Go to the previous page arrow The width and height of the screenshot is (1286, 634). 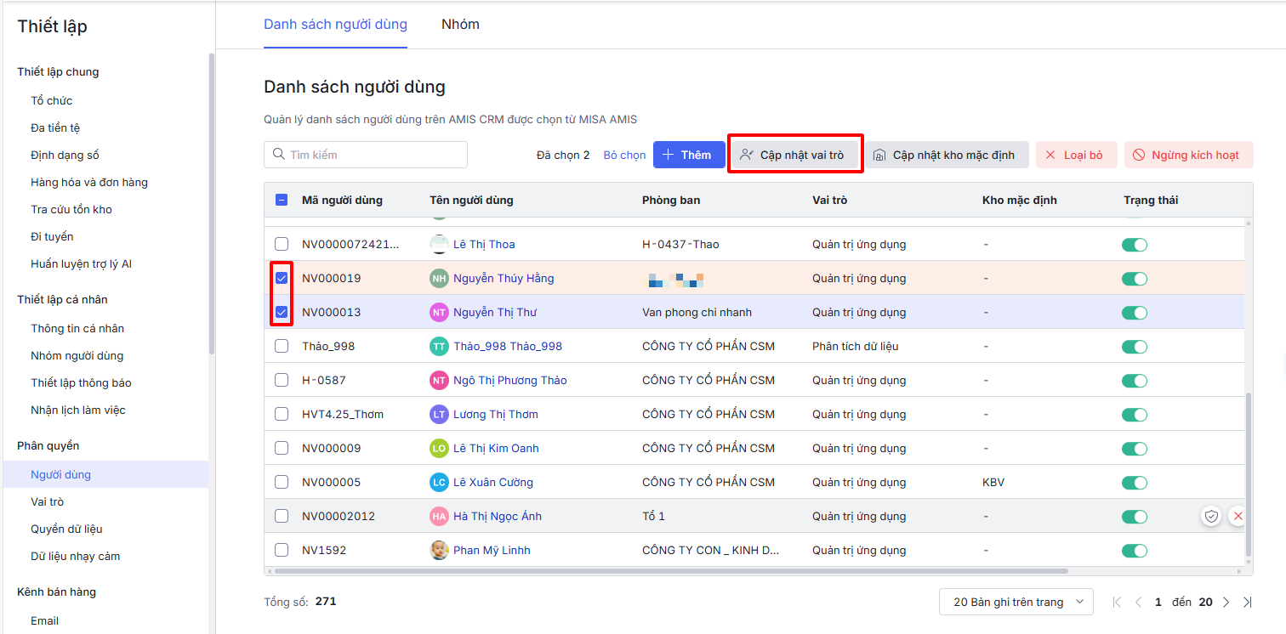click(x=1138, y=602)
